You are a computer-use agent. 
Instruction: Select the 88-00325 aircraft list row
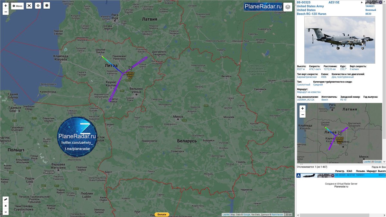(x=341, y=175)
